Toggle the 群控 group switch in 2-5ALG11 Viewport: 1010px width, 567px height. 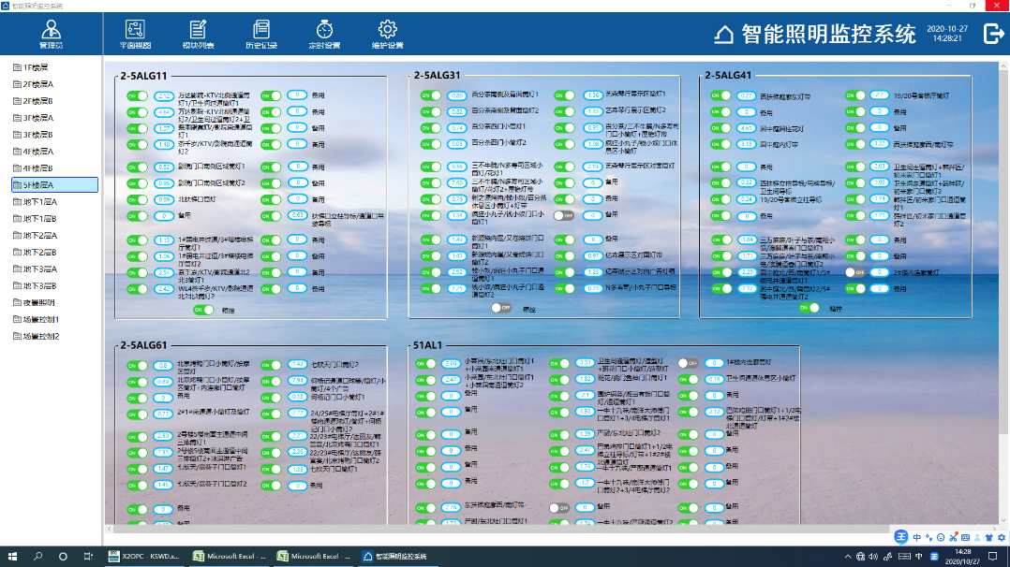click(x=203, y=311)
